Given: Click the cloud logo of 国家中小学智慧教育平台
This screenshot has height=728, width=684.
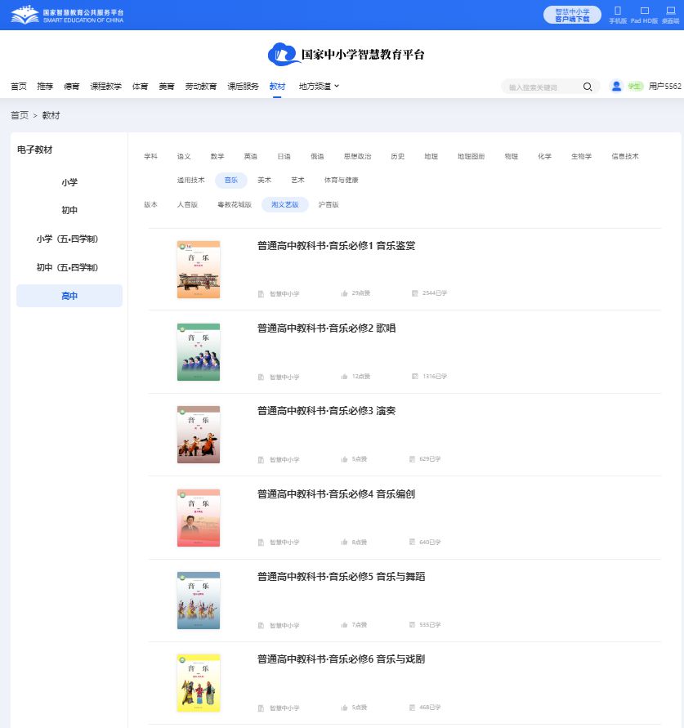Looking at the screenshot, I should pyautogui.click(x=283, y=54).
